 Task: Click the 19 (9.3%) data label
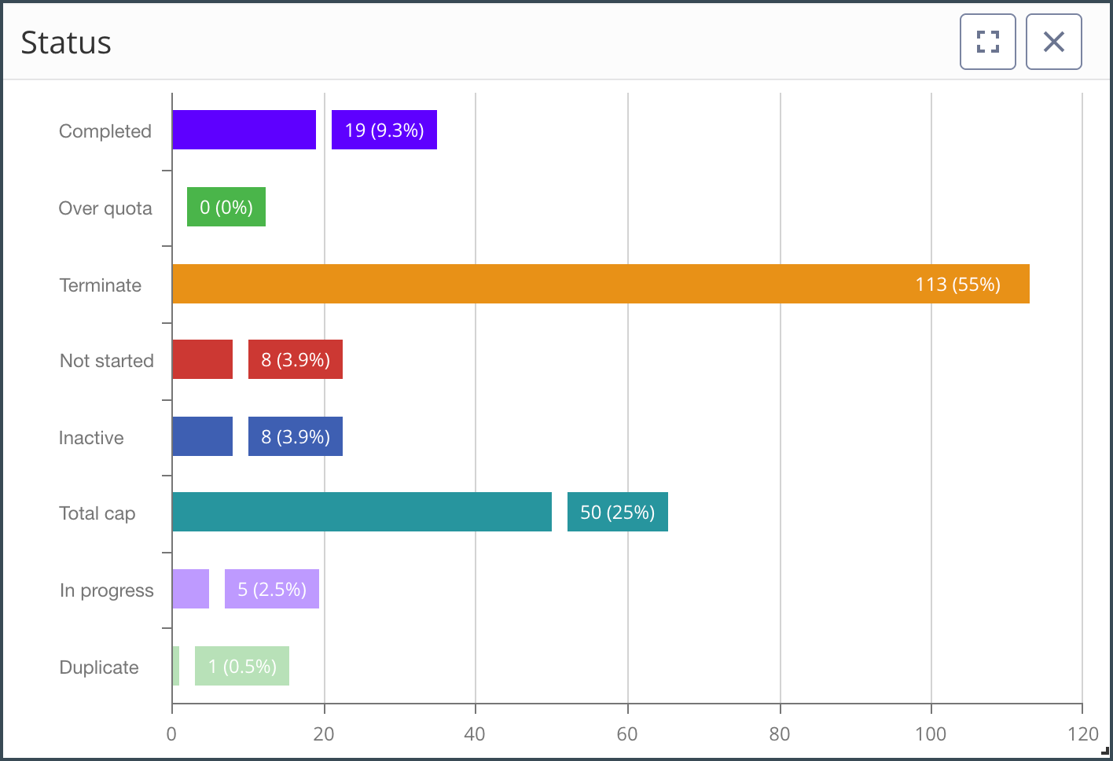click(384, 130)
